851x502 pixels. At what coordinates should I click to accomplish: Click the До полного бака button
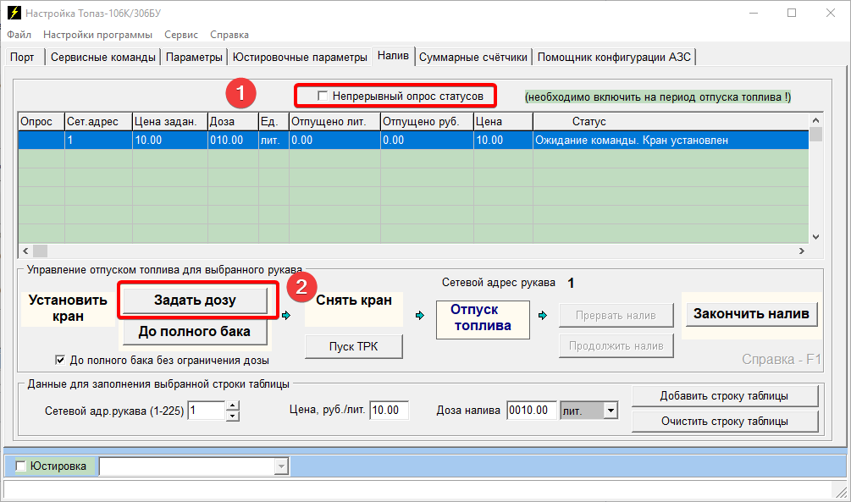click(x=195, y=332)
